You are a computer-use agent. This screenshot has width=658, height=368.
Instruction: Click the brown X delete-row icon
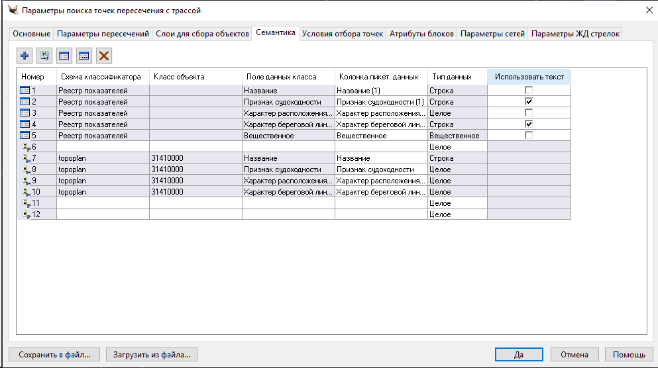pos(103,56)
